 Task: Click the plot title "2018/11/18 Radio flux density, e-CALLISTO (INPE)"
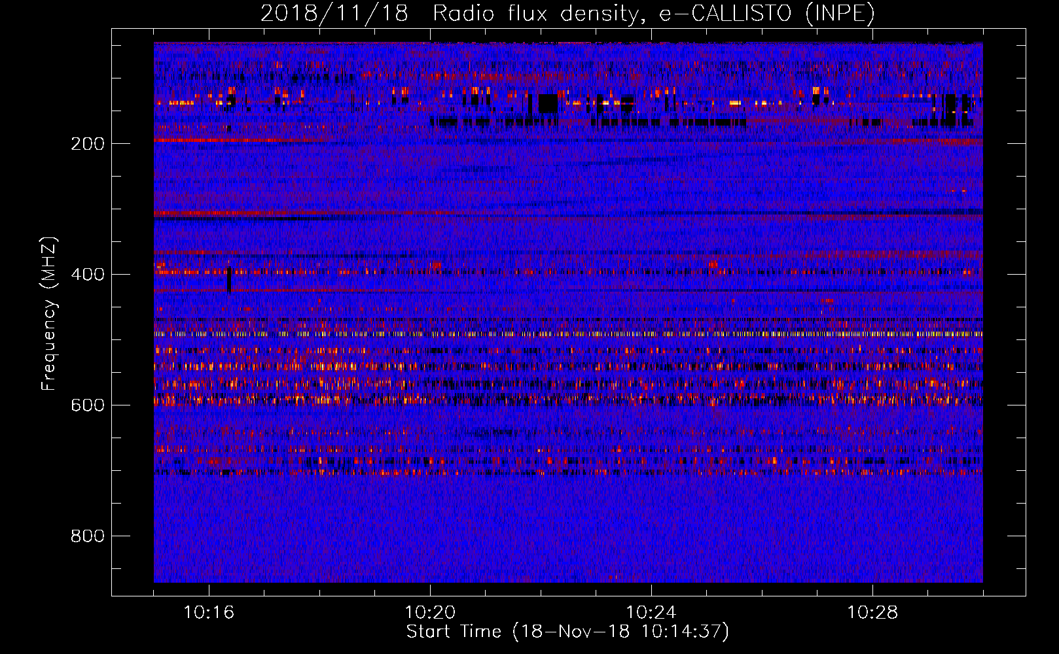[567, 14]
